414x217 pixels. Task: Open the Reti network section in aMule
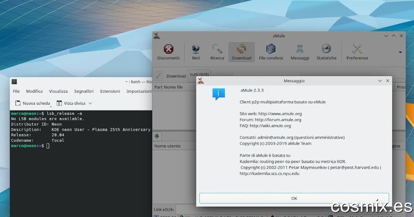196,52
